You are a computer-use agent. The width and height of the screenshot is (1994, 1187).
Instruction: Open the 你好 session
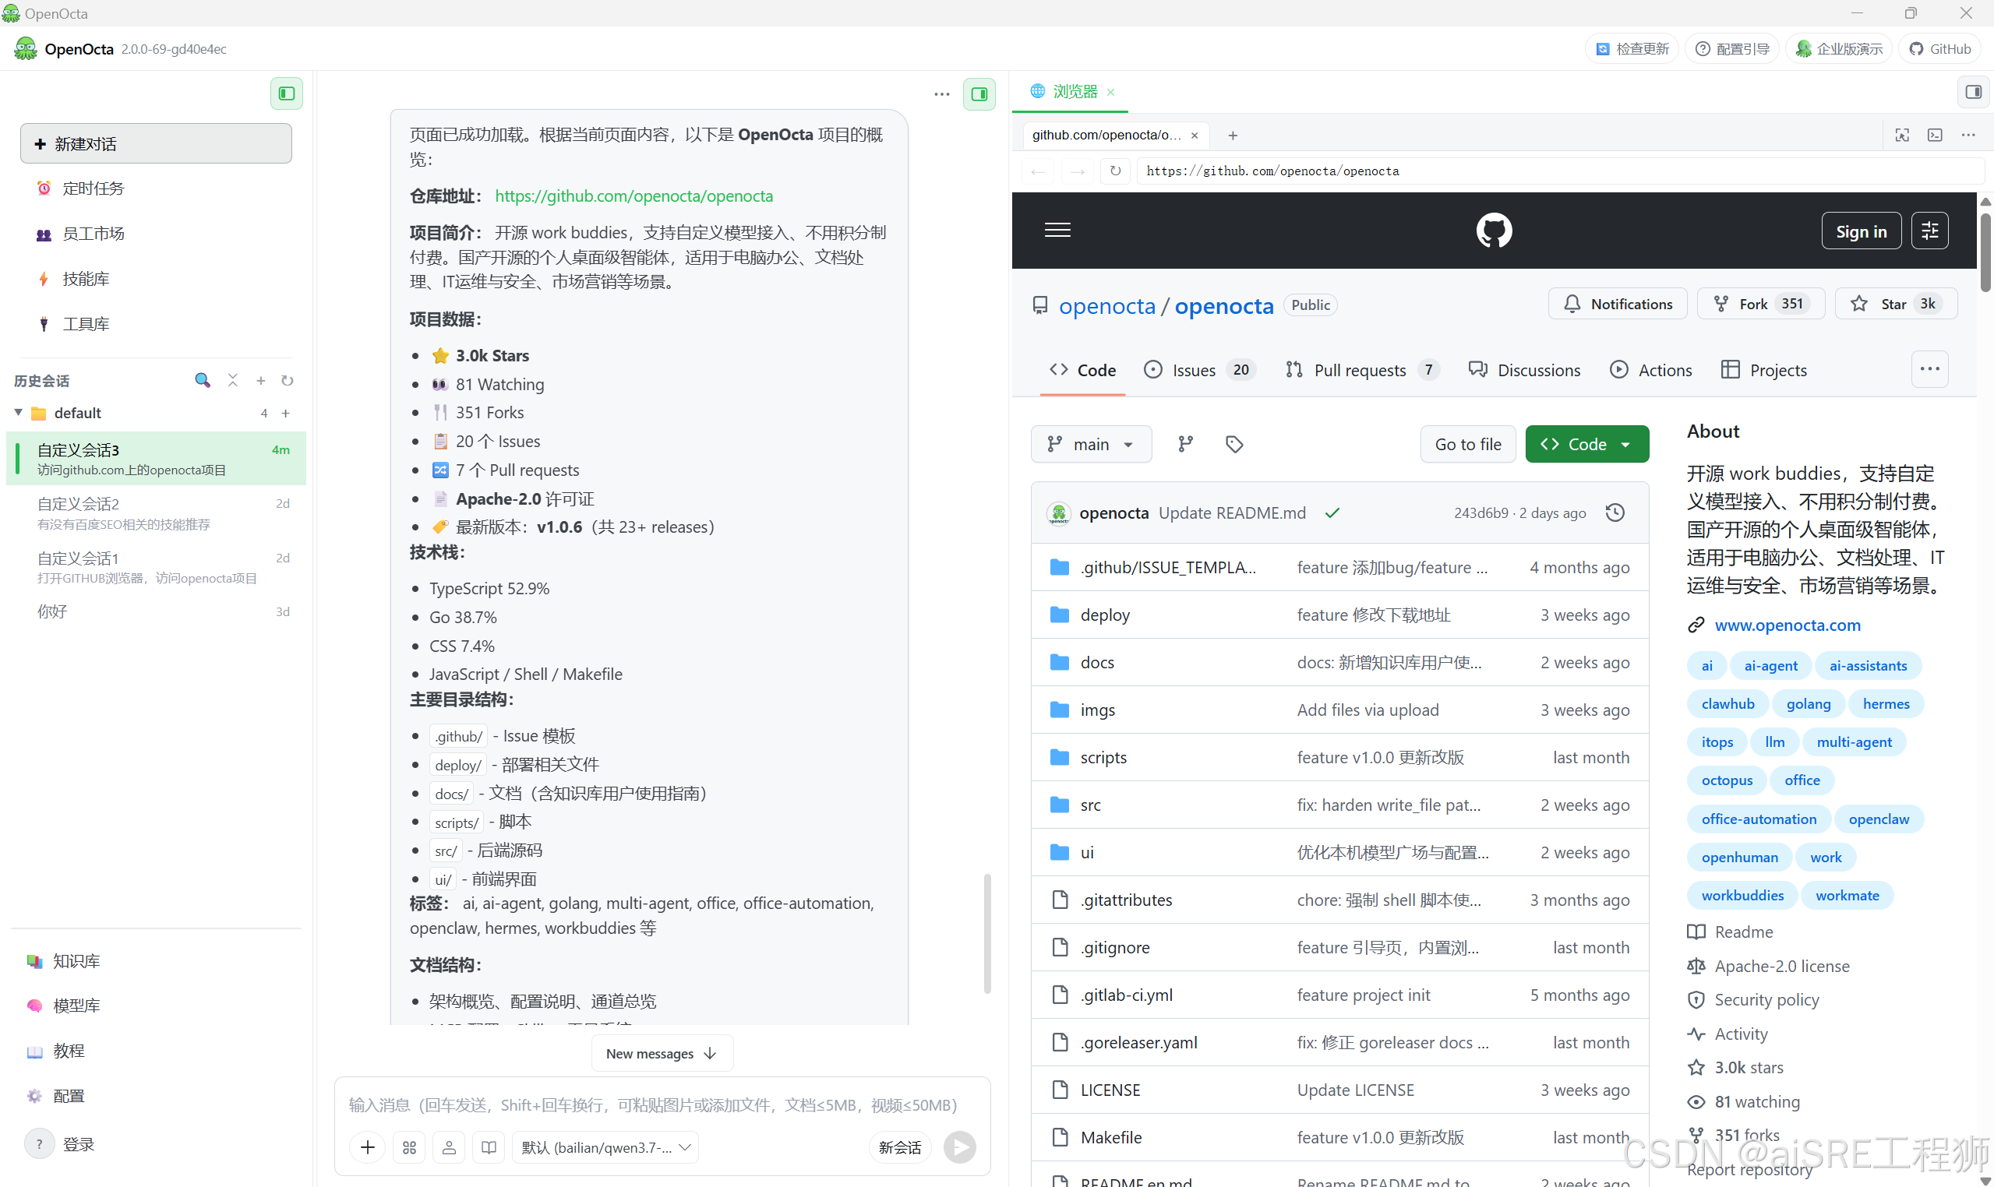pos(157,612)
